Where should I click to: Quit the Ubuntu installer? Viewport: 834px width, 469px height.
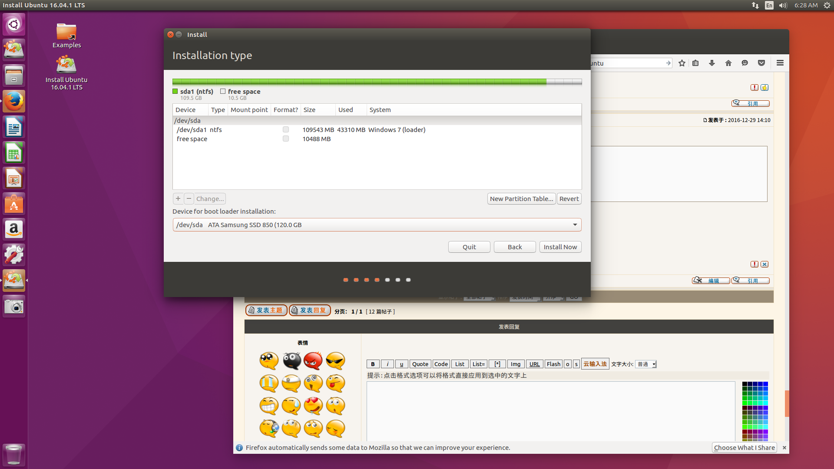tap(469, 247)
